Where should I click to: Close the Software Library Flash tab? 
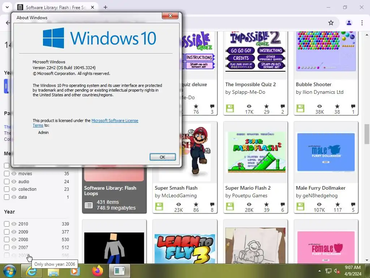(92, 7)
